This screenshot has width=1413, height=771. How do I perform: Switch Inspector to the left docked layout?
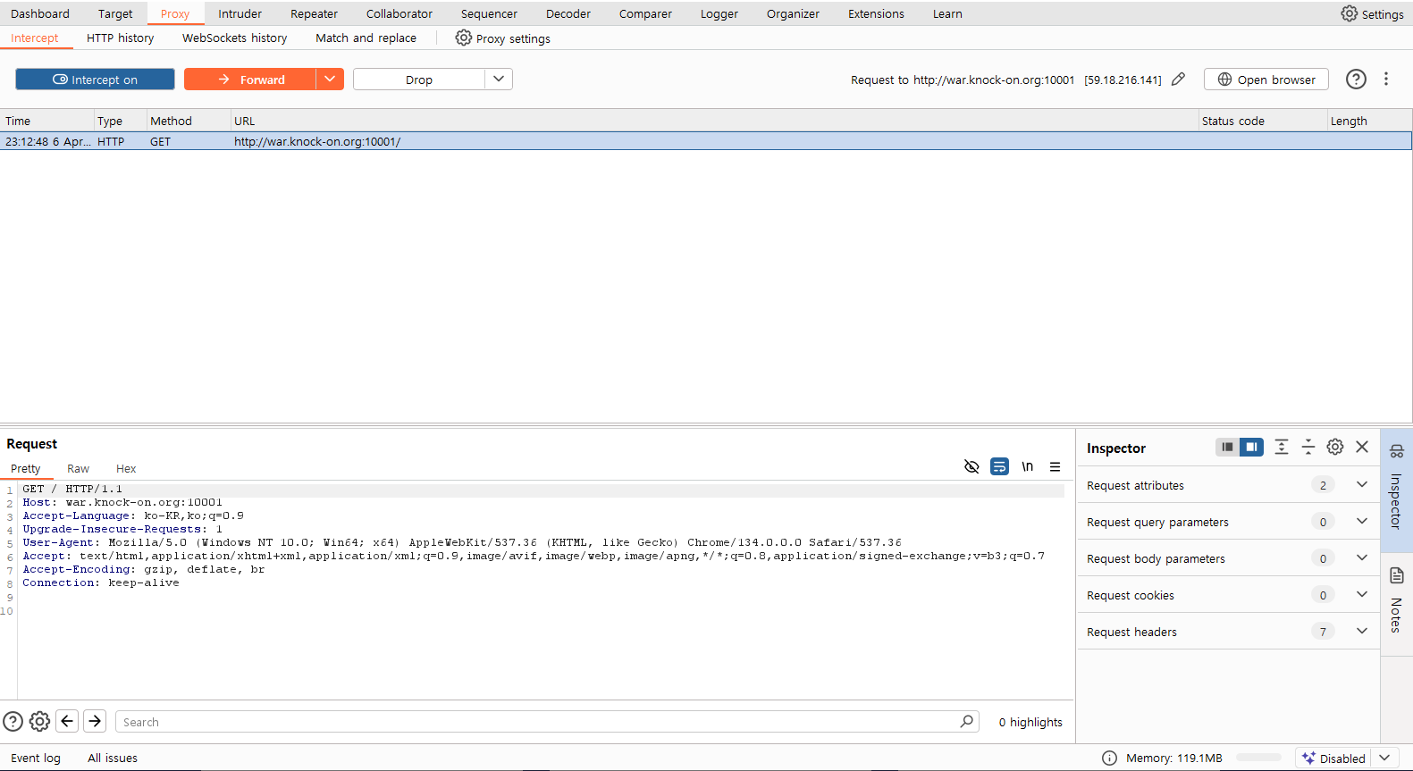click(x=1227, y=447)
